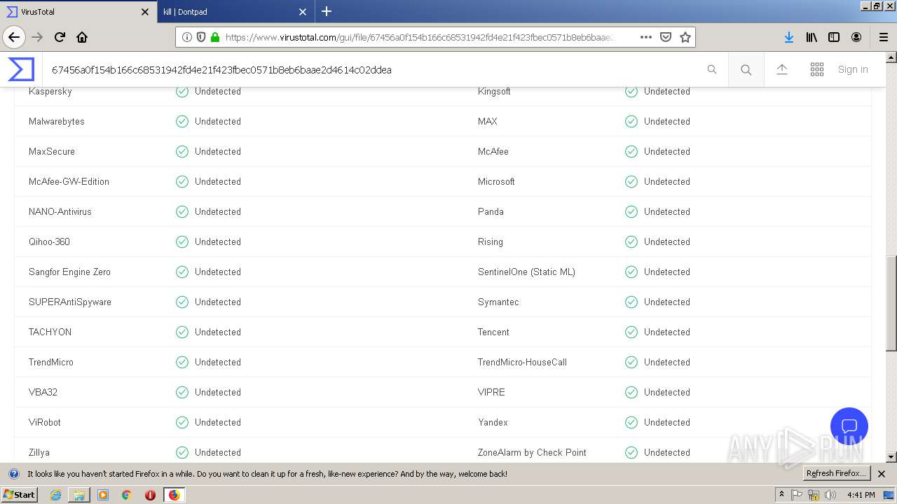The image size is (897, 504).
Task: Click the green padlock security icon
Action: (215, 37)
